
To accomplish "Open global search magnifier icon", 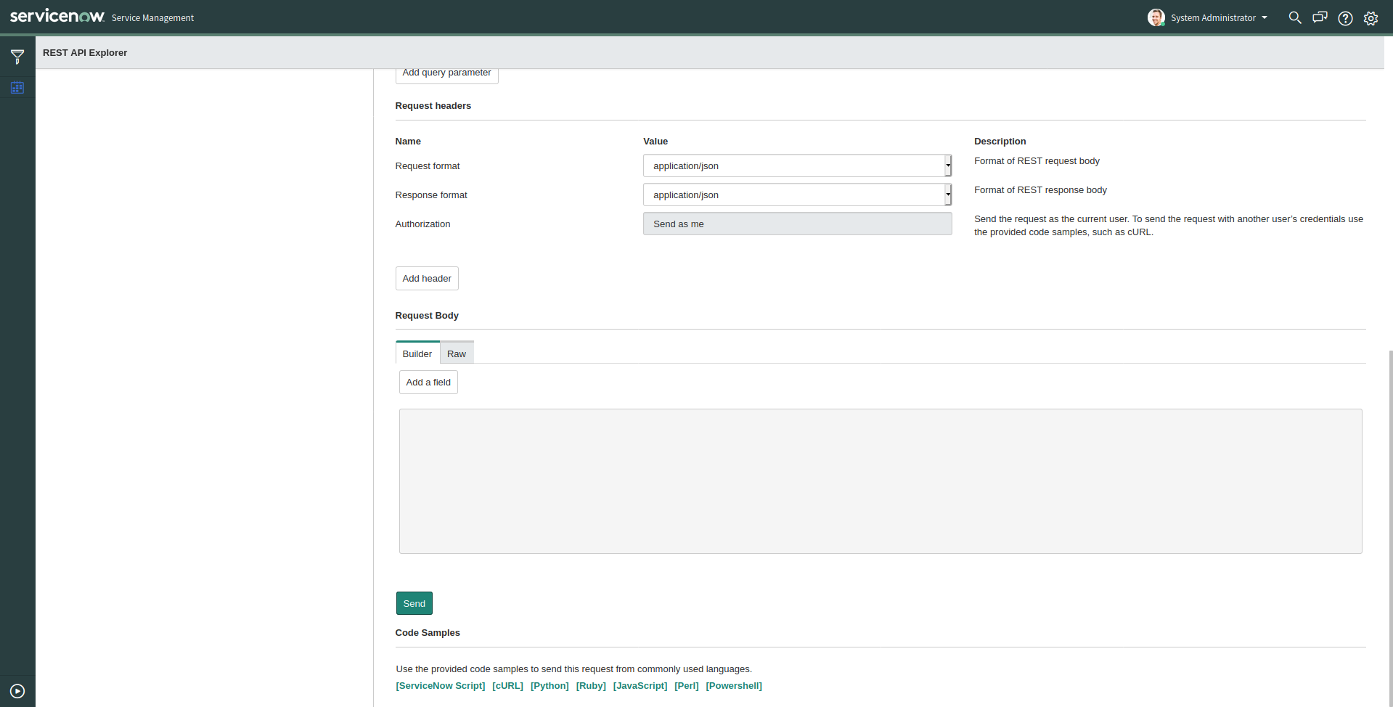I will [1294, 17].
